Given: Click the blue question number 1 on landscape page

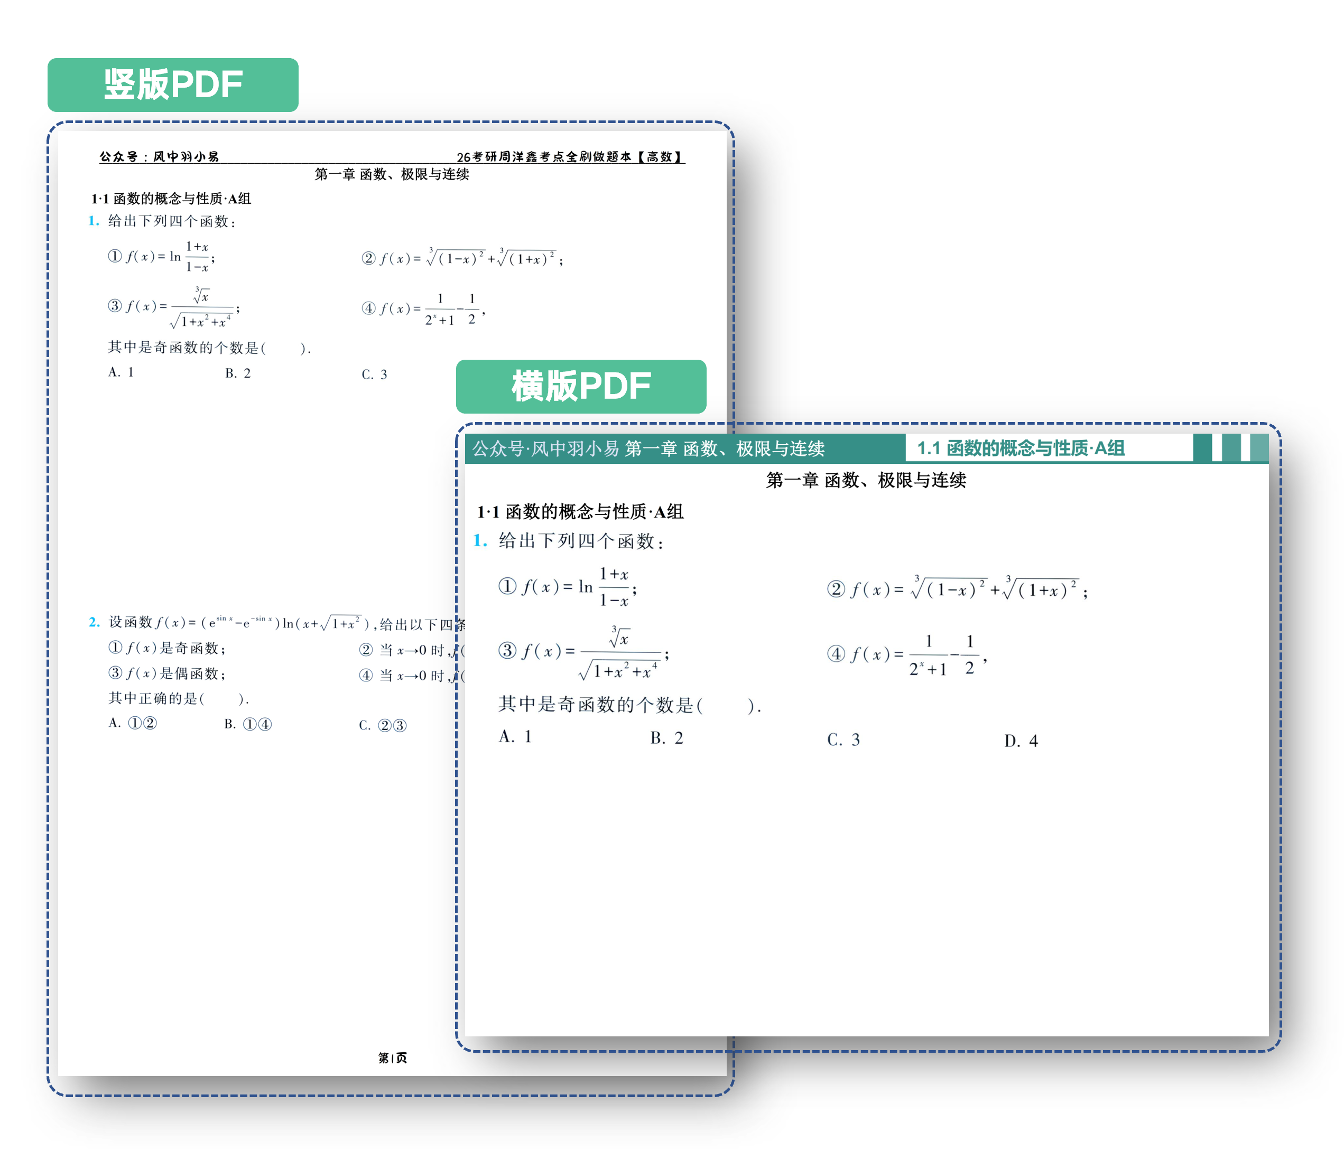Looking at the screenshot, I should (480, 540).
